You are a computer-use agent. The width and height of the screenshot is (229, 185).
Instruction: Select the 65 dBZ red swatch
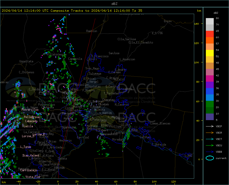[x=210, y=34]
